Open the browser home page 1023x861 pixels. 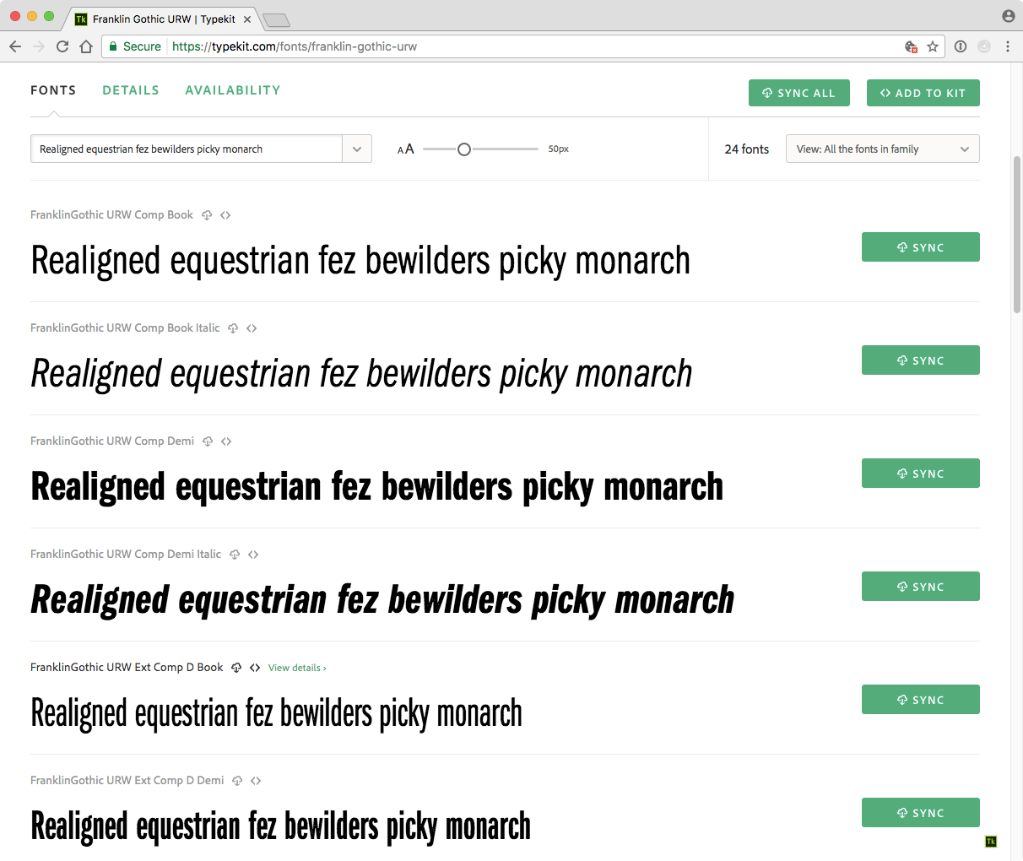86,46
